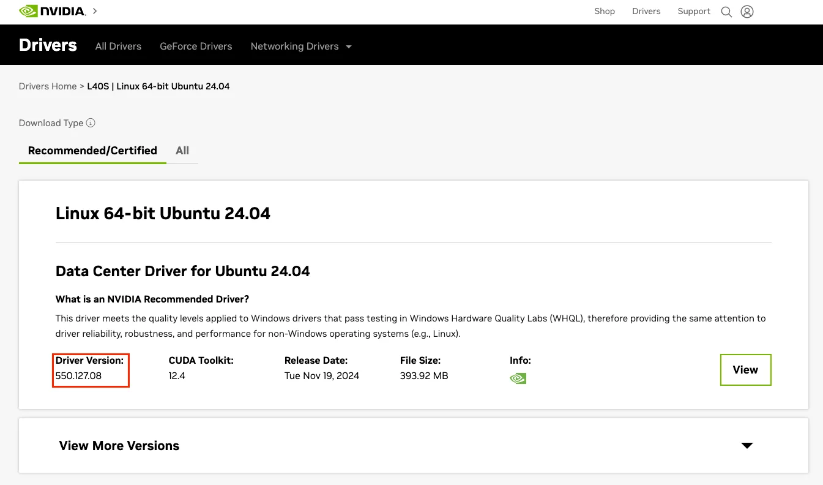The width and height of the screenshot is (823, 485).
Task: Click the Download Type info icon
Action: pyautogui.click(x=91, y=122)
